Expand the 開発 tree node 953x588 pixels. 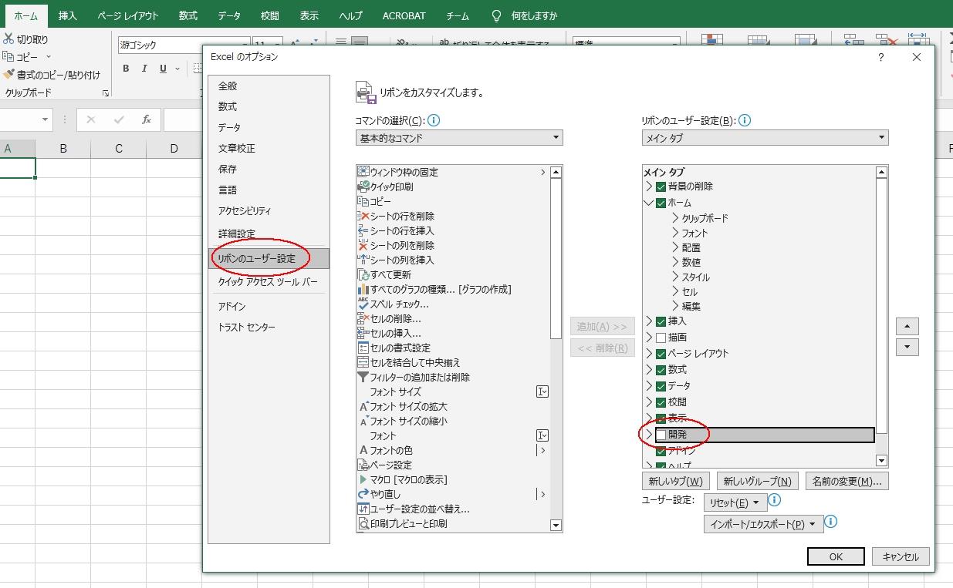point(649,435)
